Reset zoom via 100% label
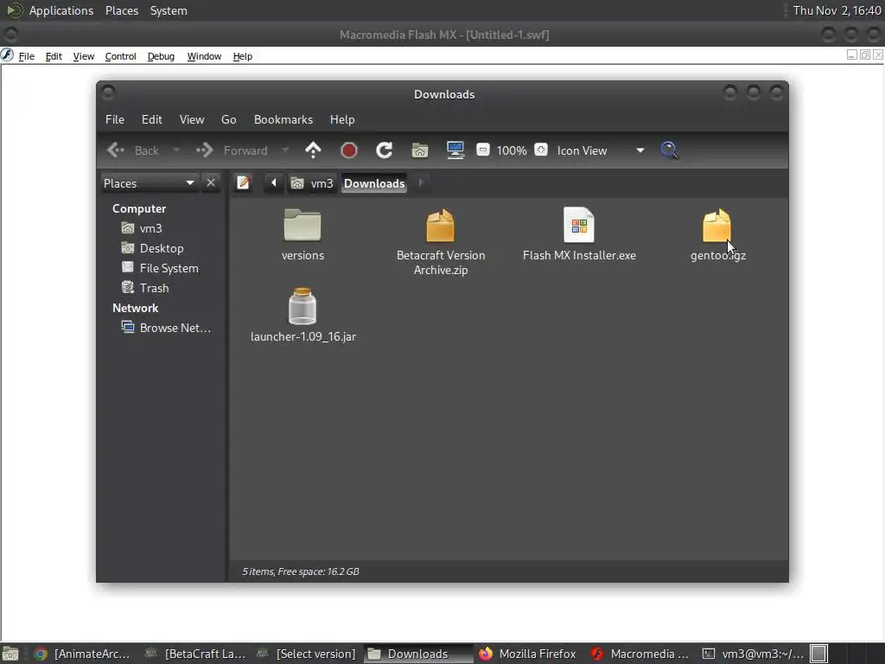 click(x=512, y=150)
